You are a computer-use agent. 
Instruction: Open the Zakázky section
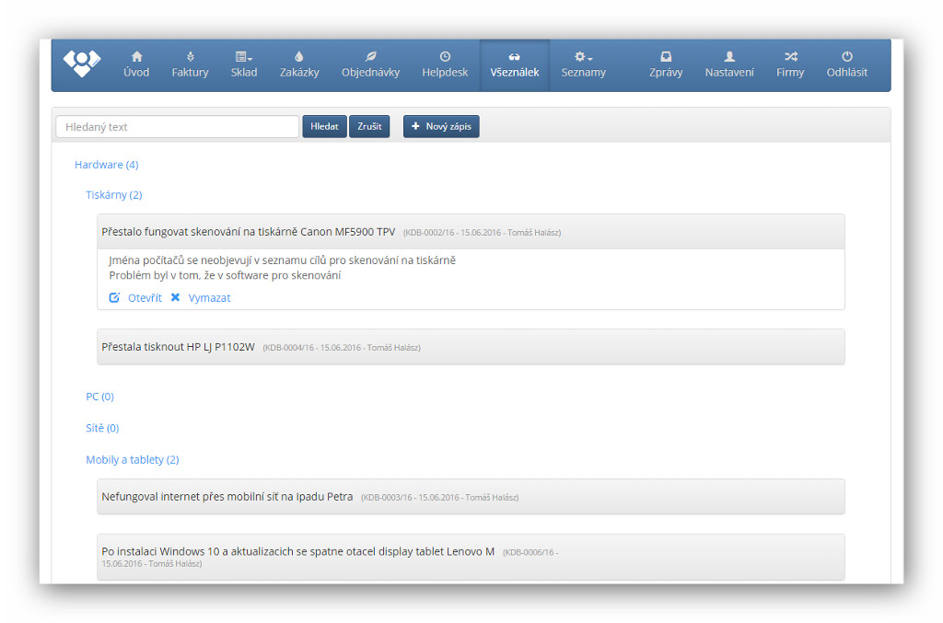299,64
